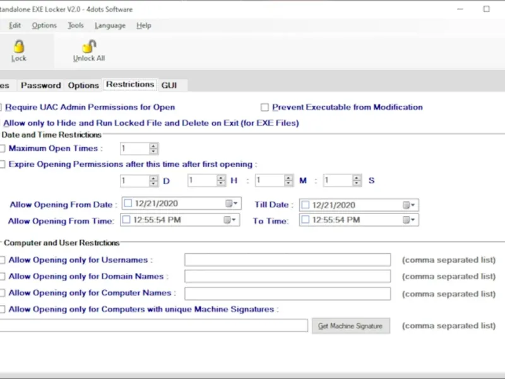Expand the Till Date dropdown arrow

[413, 205]
